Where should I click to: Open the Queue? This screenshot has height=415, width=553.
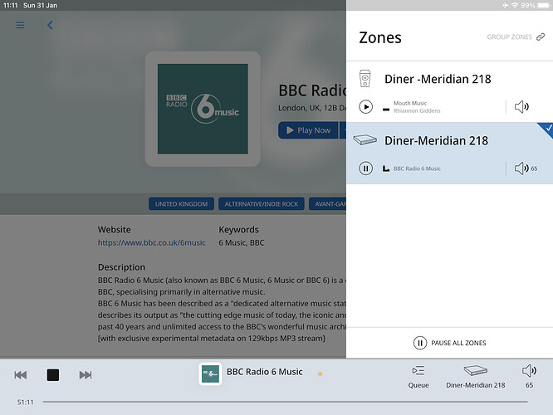pos(418,377)
